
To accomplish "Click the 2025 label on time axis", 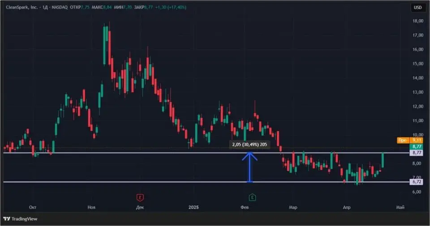I will pyautogui.click(x=193, y=207).
